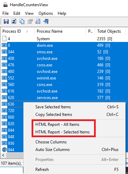Click the icon beside process ID 560
Viewport: 128px width, 174px height.
tap(4, 85)
